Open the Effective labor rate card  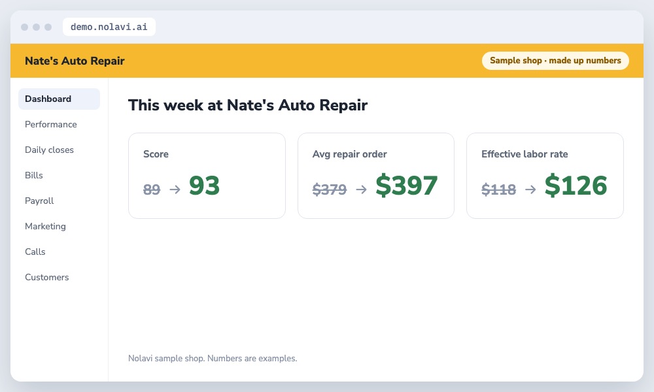[545, 175]
